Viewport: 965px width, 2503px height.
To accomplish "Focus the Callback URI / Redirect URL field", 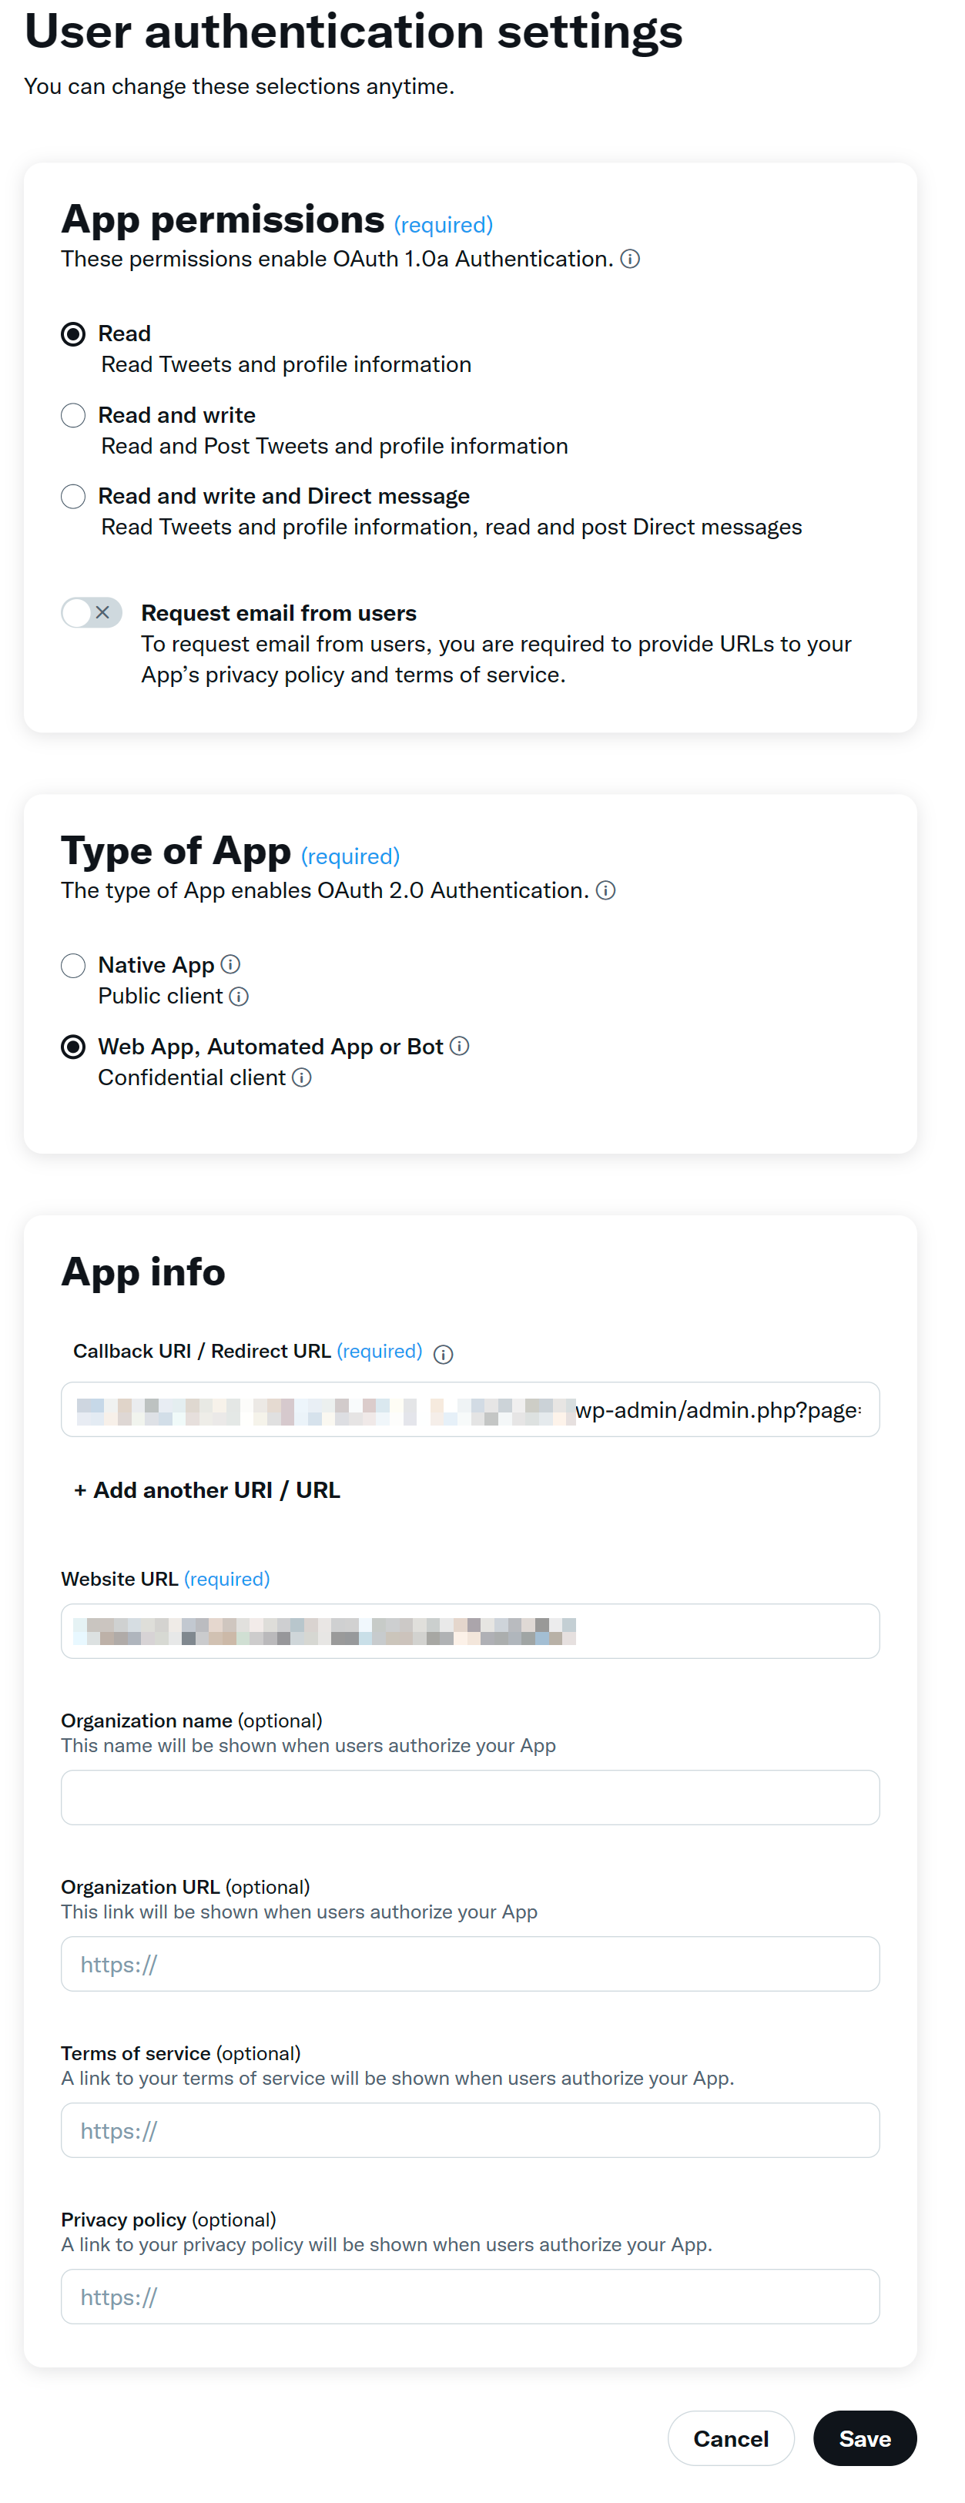I will [x=469, y=1409].
